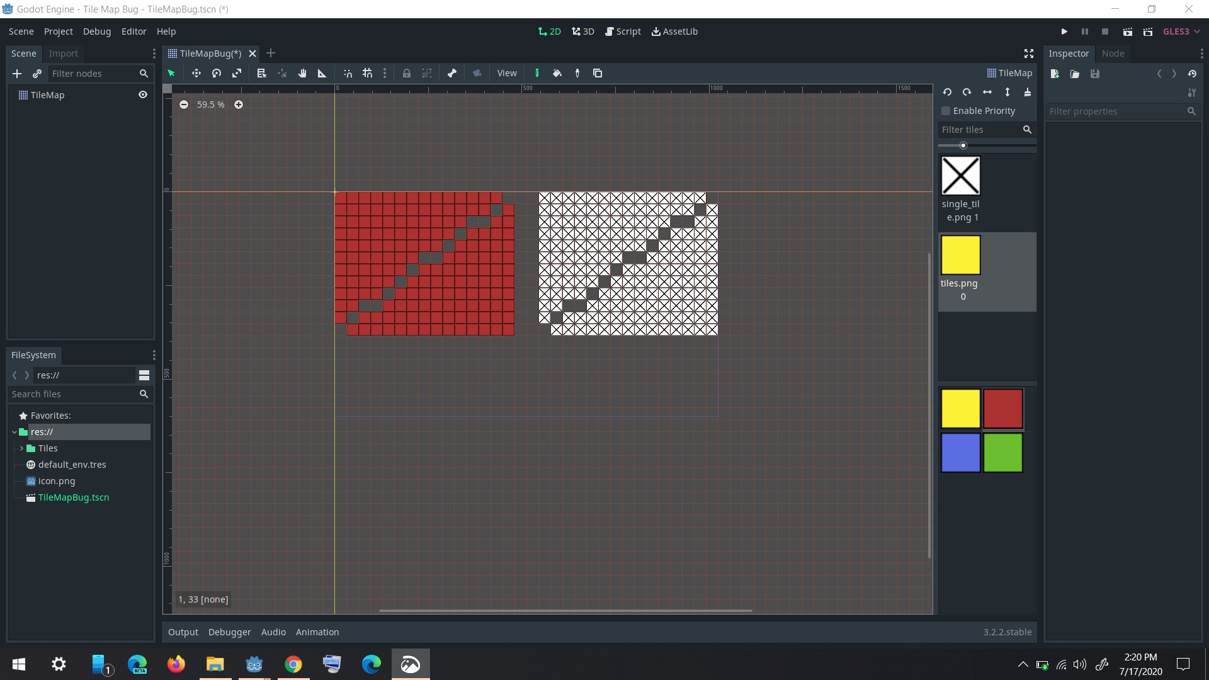Choose the Scale Mode tool

point(237,73)
